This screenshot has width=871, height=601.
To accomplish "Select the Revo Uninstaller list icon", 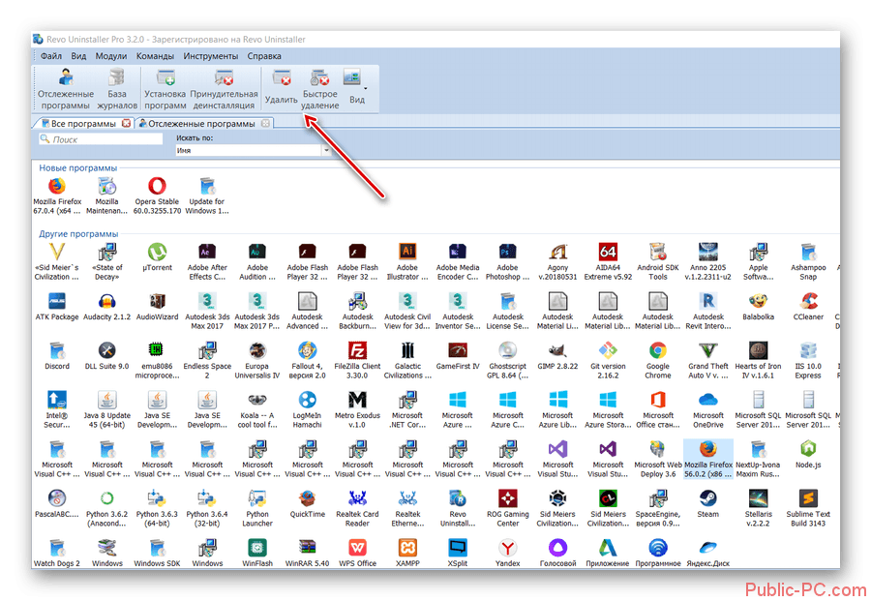I will (458, 508).
